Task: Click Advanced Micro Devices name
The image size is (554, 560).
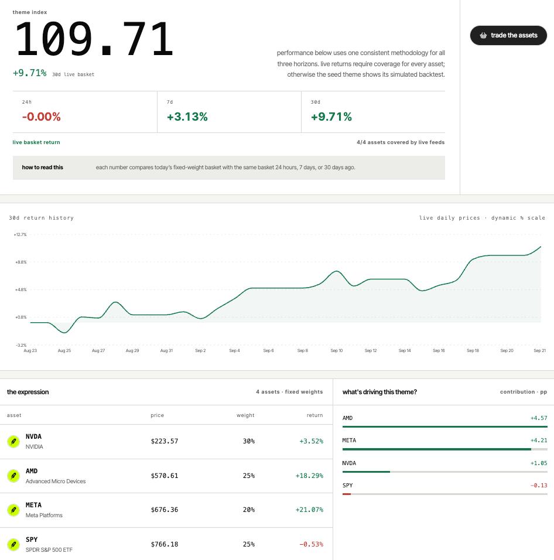Action: (x=56, y=481)
